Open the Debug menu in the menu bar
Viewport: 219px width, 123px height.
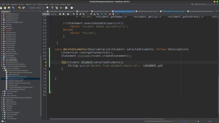coord(40,4)
